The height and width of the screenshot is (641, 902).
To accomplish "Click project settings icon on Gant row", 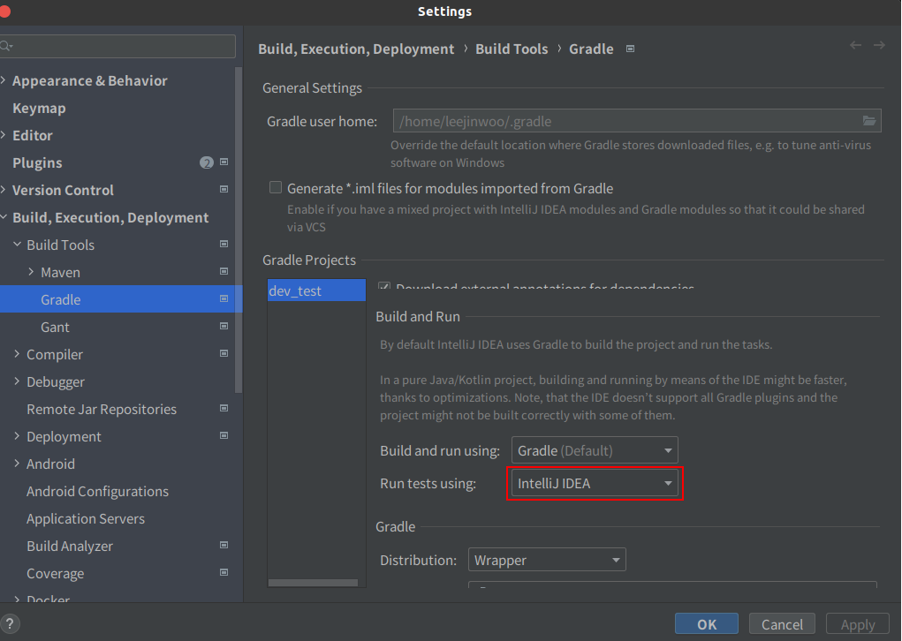I will (224, 326).
